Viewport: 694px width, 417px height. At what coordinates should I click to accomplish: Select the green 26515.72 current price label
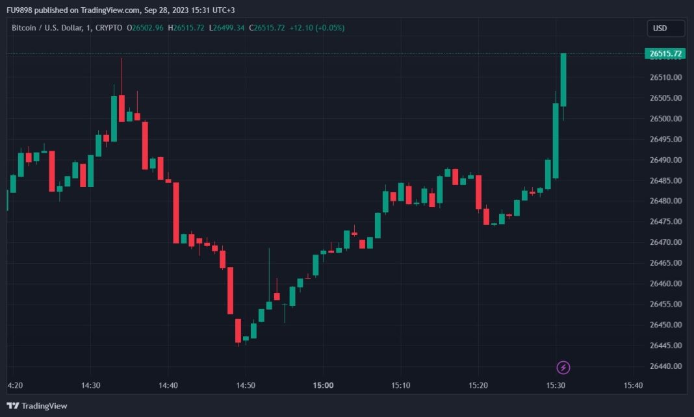665,54
